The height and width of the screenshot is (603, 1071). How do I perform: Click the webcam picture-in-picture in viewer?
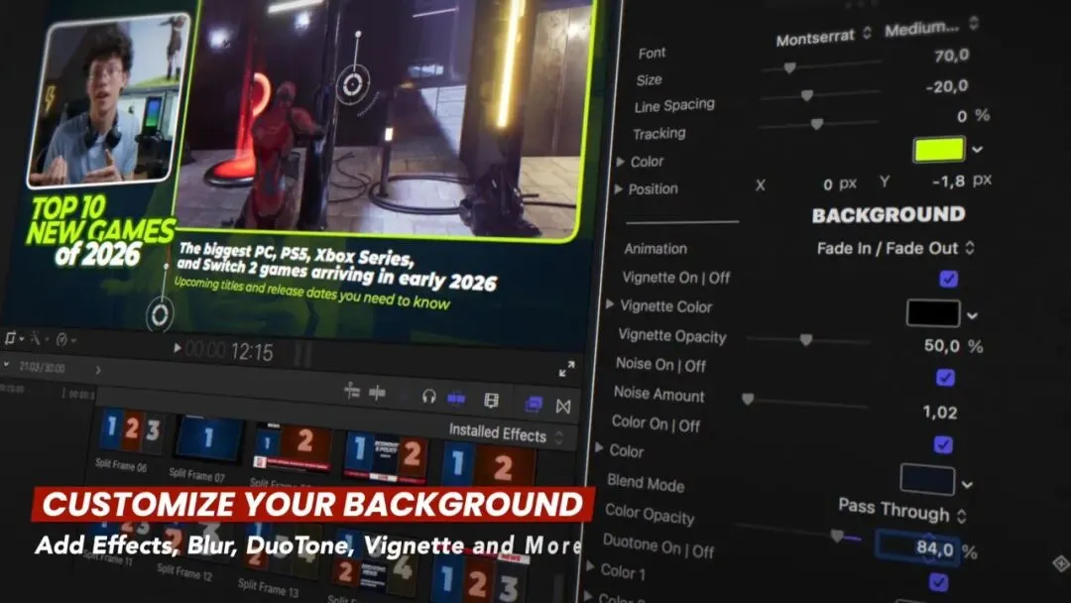109,101
